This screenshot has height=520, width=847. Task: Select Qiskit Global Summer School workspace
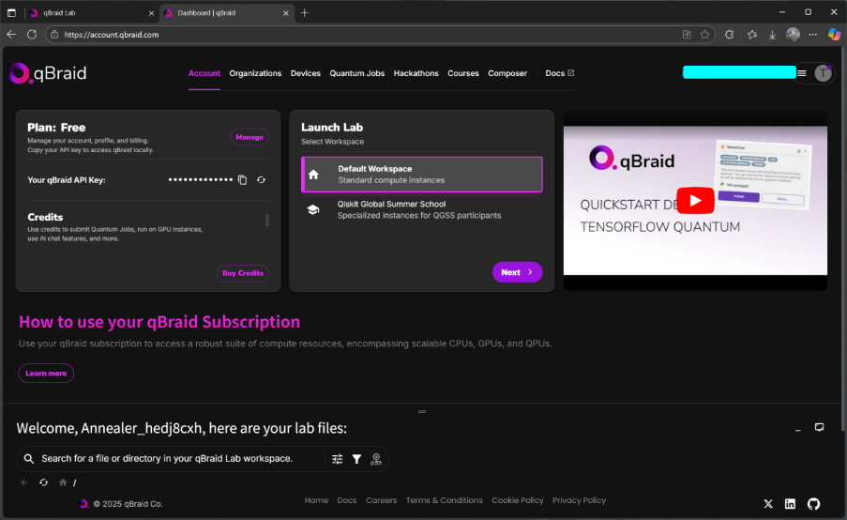422,209
